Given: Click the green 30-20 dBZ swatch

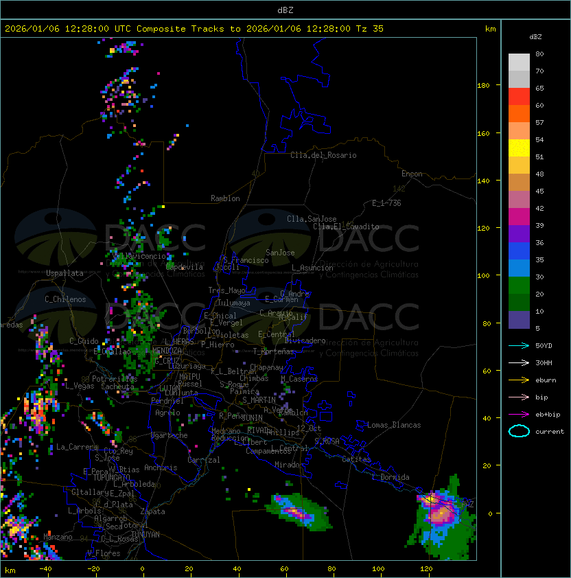Looking at the screenshot, I should click(519, 286).
